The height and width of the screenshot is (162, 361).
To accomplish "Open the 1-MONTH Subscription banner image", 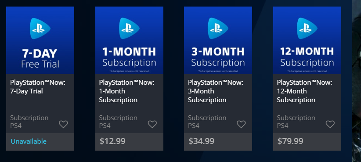I will tap(129, 40).
